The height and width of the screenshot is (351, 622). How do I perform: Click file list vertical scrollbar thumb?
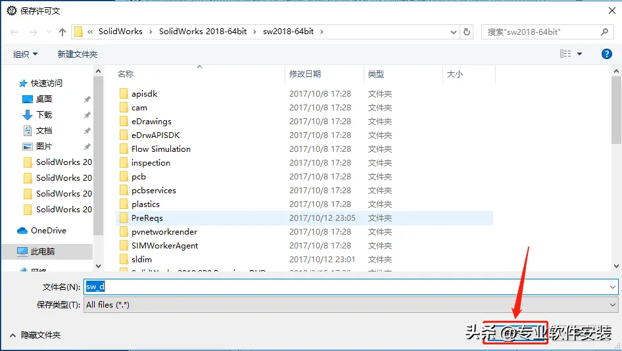point(616,110)
